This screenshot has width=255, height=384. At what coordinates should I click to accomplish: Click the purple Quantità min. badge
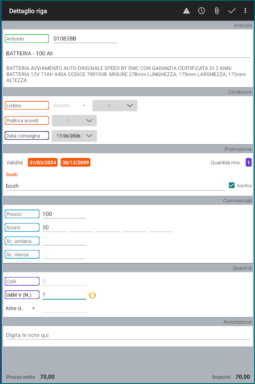pos(249,163)
